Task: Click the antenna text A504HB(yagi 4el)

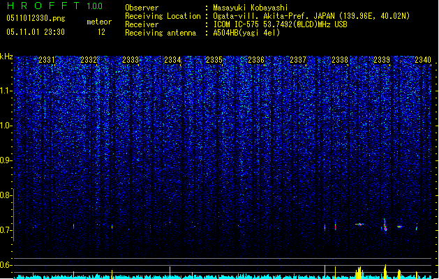Action: click(x=246, y=33)
